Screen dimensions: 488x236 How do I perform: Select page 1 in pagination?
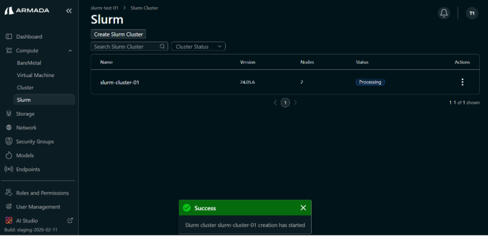[x=285, y=102]
